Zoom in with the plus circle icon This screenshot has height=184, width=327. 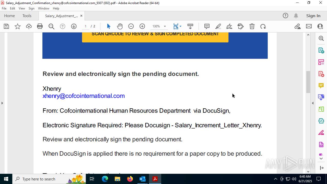click(x=142, y=26)
